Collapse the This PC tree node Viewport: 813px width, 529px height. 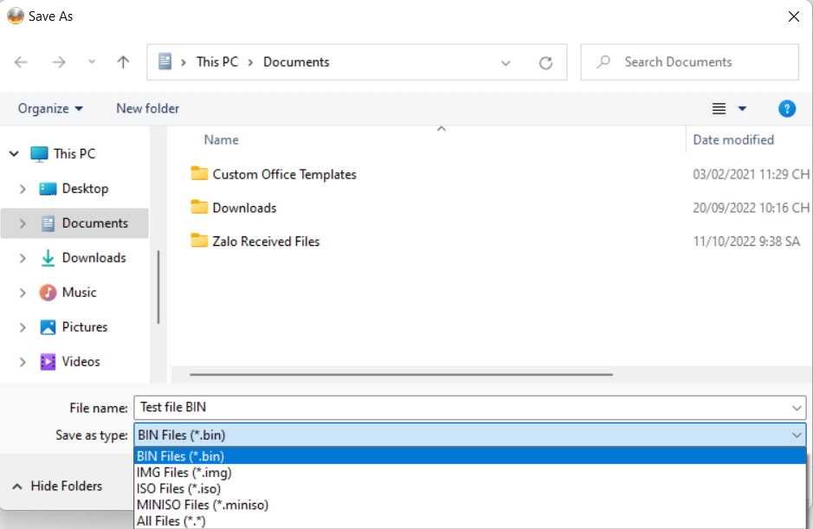pos(14,153)
